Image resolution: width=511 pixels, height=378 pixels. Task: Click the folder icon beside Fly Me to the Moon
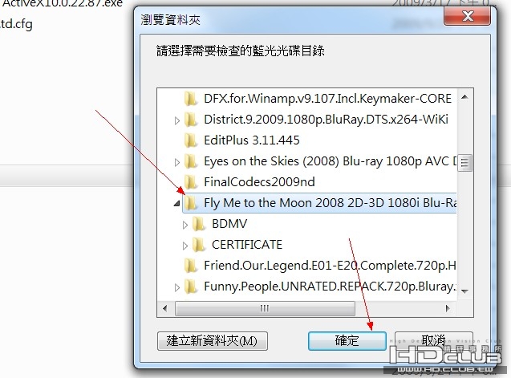click(x=190, y=203)
